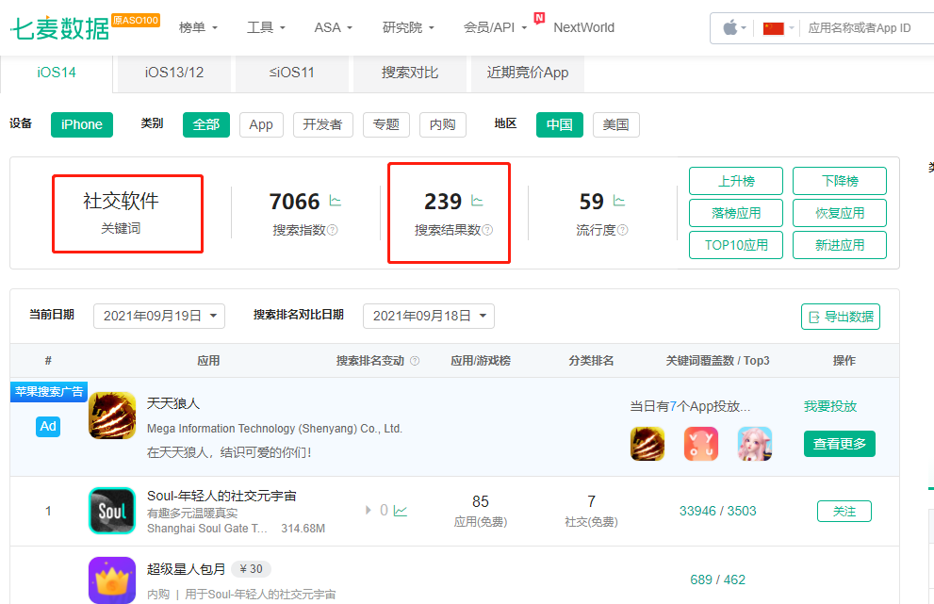The image size is (934, 604).
Task: Open the Soul-年轻人的社交元宇宙 app title
Action: point(221,496)
